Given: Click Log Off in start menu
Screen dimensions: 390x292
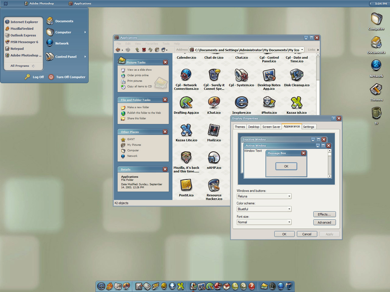Looking at the screenshot, I should pyautogui.click(x=34, y=77).
